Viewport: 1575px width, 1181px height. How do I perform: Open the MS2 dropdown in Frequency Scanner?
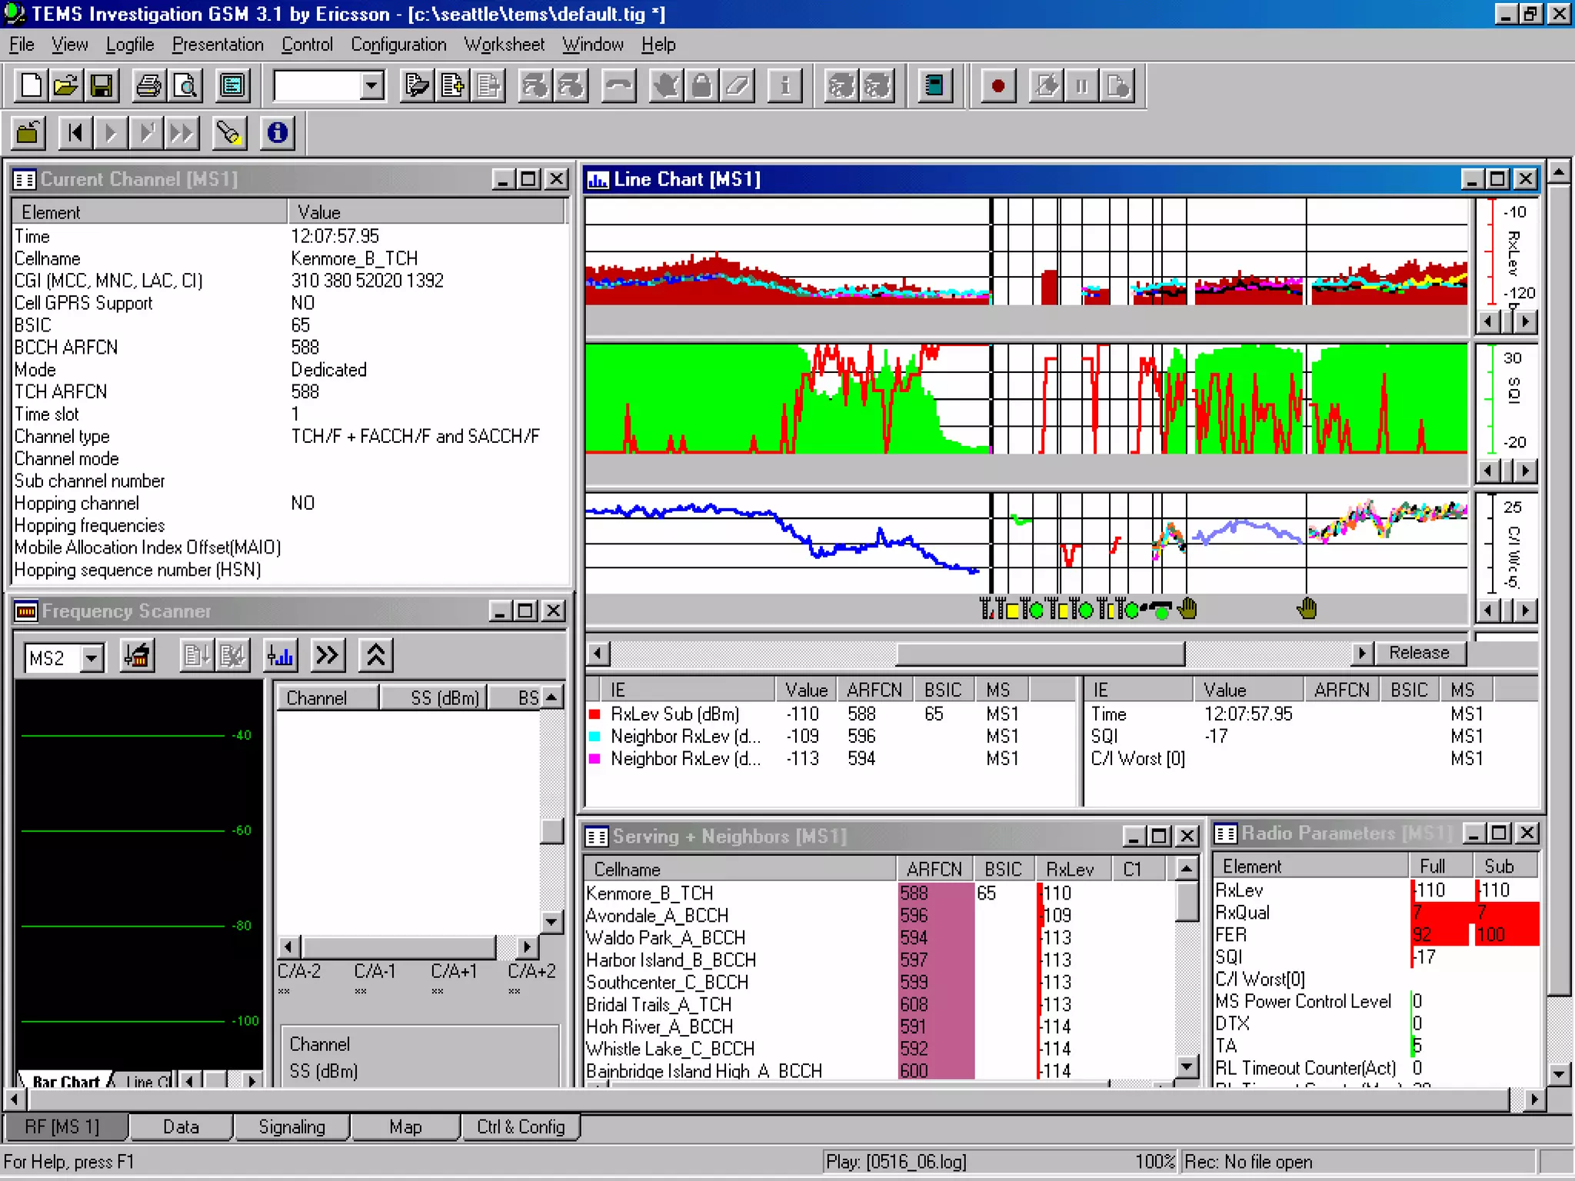coord(92,658)
